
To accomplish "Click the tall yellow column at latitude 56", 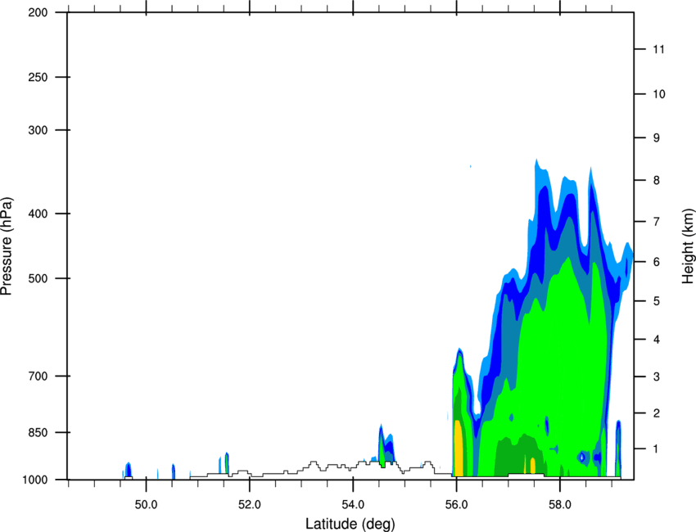I will pos(459,449).
